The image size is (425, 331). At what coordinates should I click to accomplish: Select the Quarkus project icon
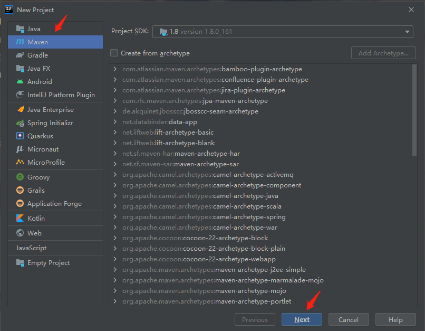(x=20, y=136)
